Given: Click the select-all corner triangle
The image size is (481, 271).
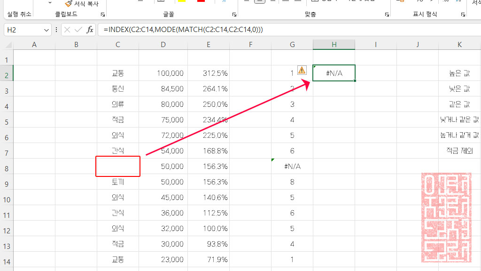Looking at the screenshot, I should [x=7, y=44].
